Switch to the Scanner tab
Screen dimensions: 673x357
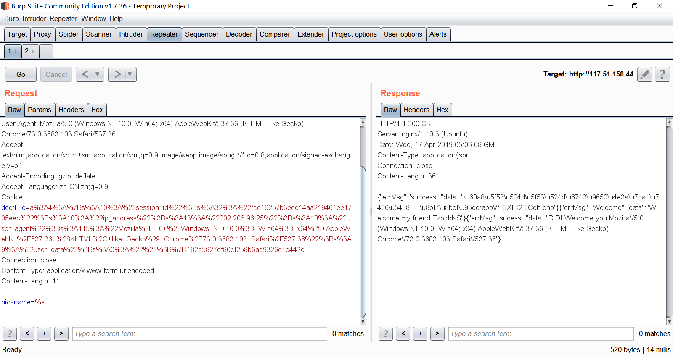point(99,34)
